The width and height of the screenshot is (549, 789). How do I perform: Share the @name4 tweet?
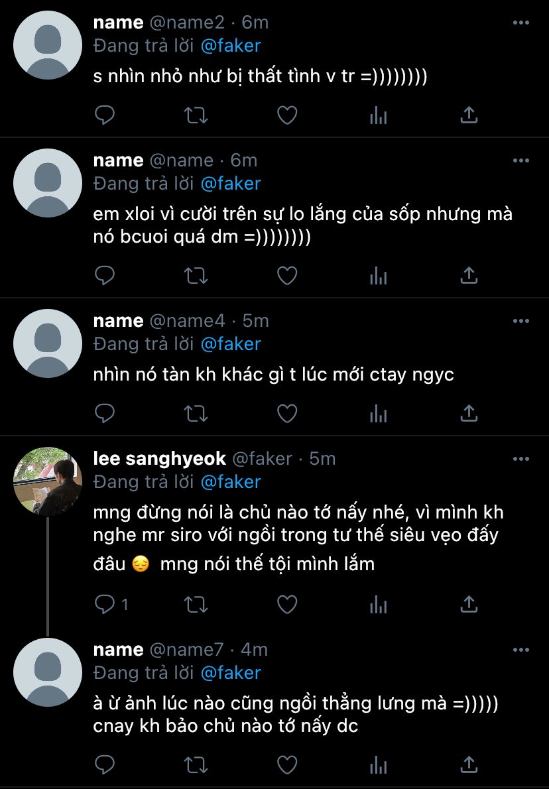pyautogui.click(x=469, y=414)
